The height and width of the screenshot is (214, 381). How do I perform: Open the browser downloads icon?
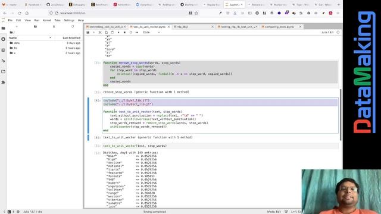235,13
